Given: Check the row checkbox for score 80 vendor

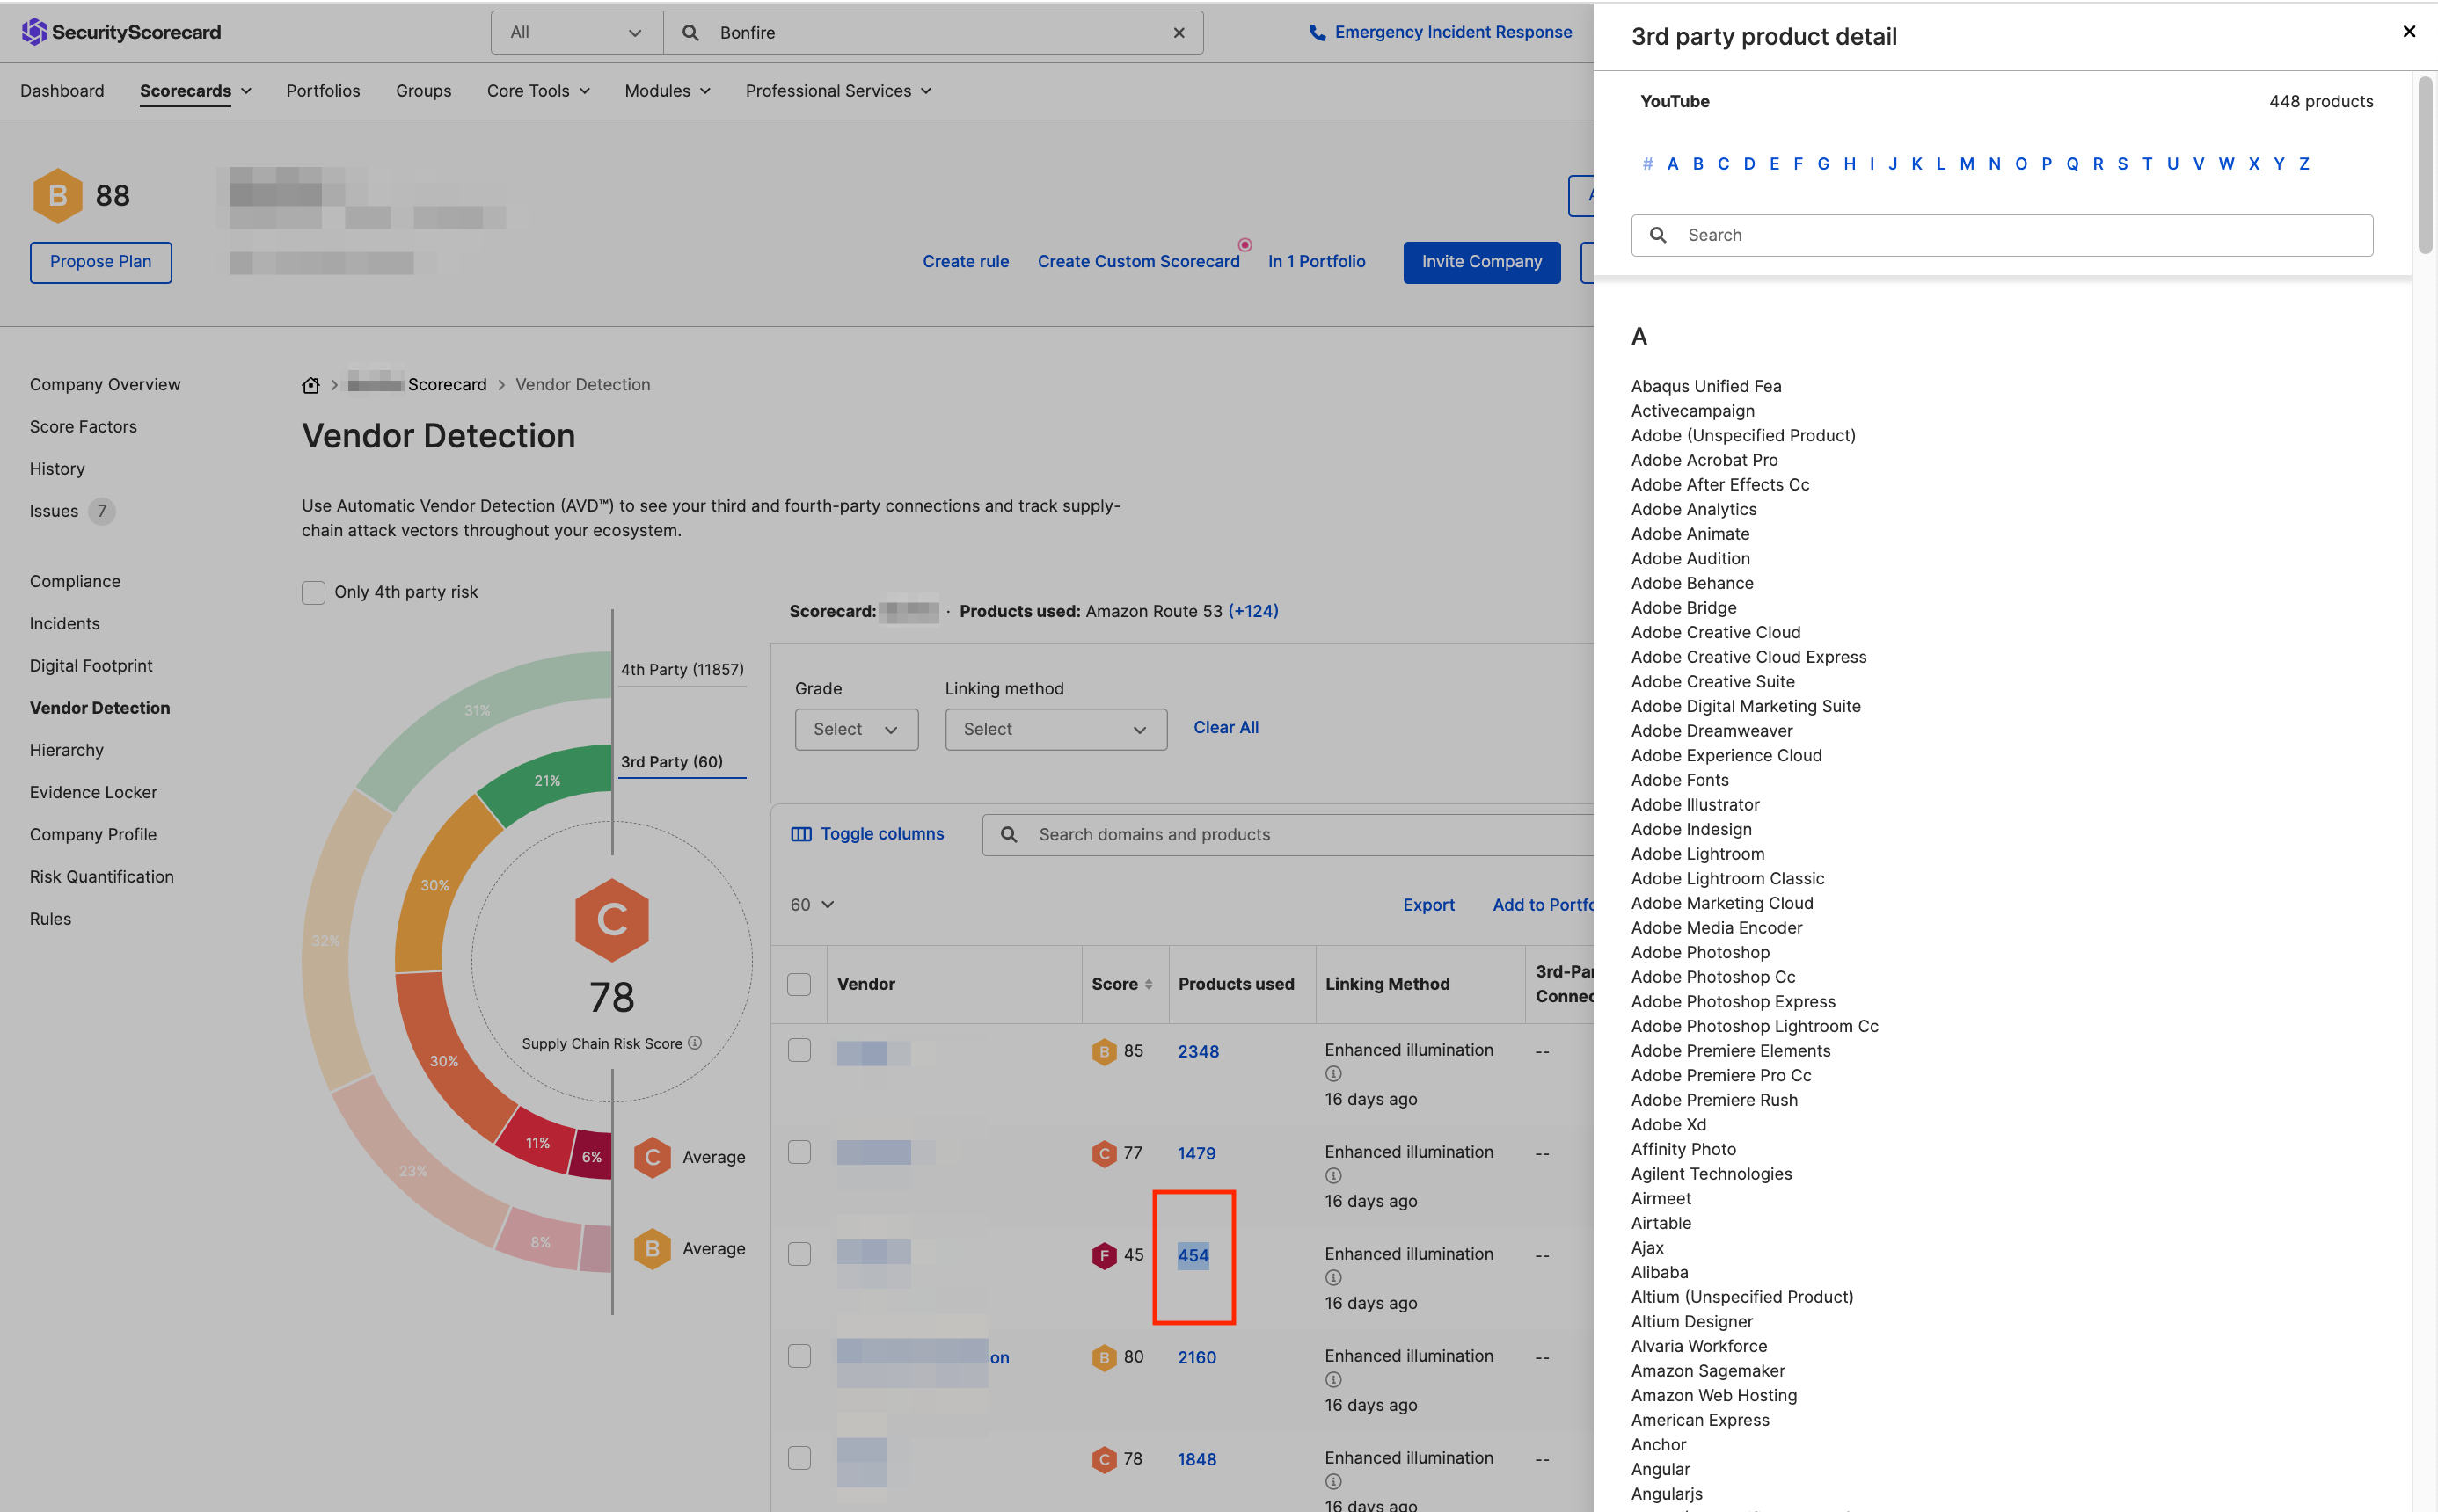Looking at the screenshot, I should tap(799, 1356).
